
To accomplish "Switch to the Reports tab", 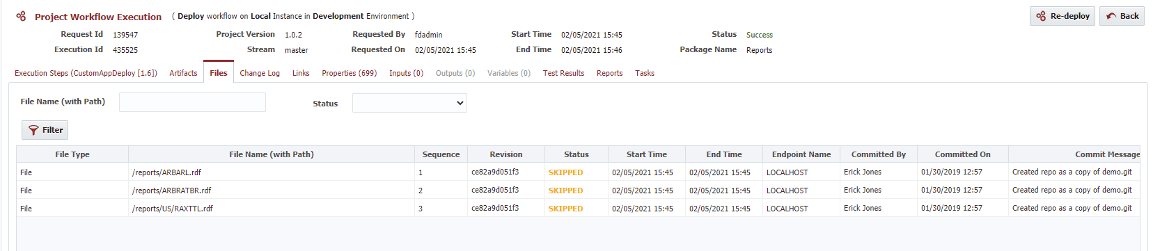I will point(609,73).
